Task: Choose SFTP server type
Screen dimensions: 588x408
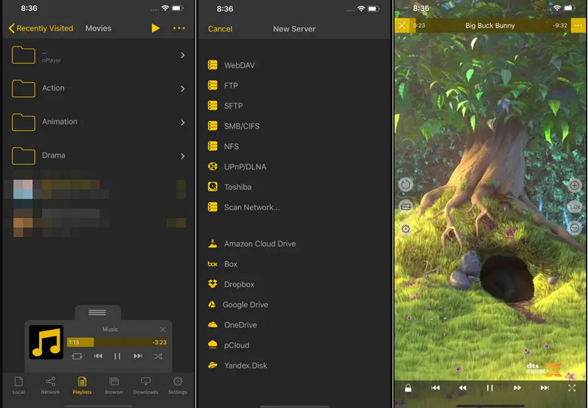Action: coord(295,106)
